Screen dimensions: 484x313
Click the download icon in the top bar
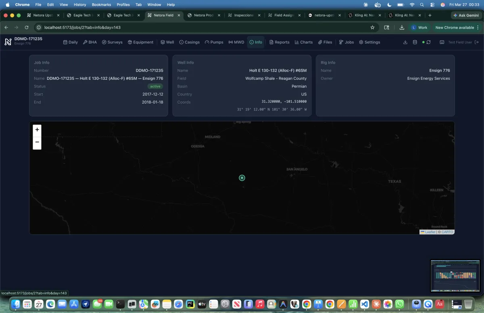pyautogui.click(x=405, y=42)
